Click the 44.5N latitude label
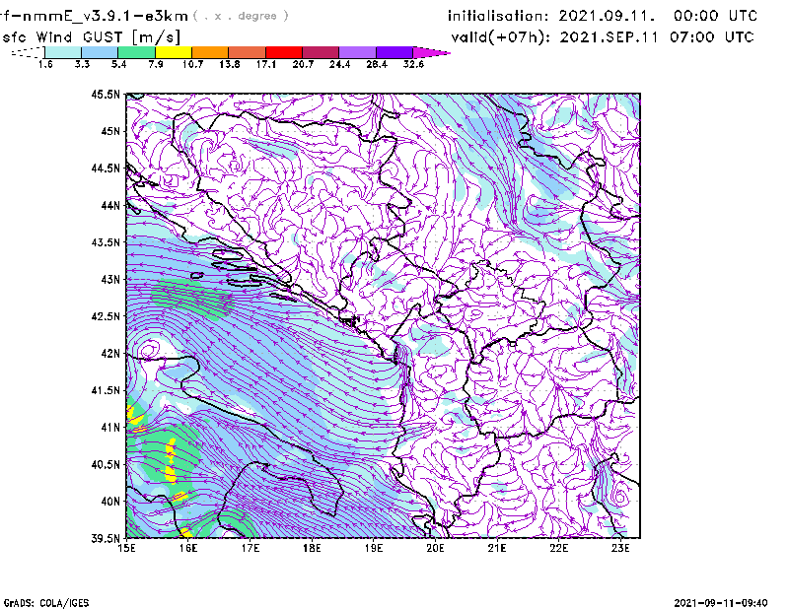Image resolution: width=789 pixels, height=609 pixels. pyautogui.click(x=106, y=168)
